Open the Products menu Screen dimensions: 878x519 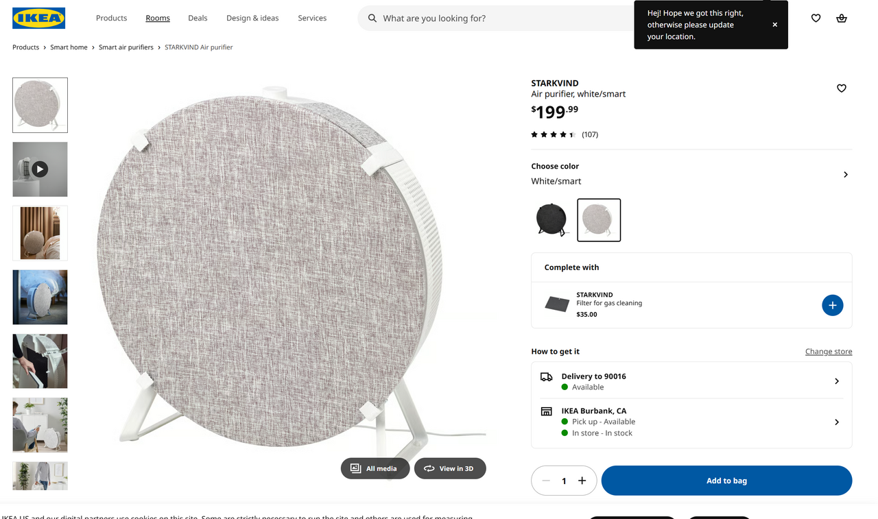tap(111, 18)
